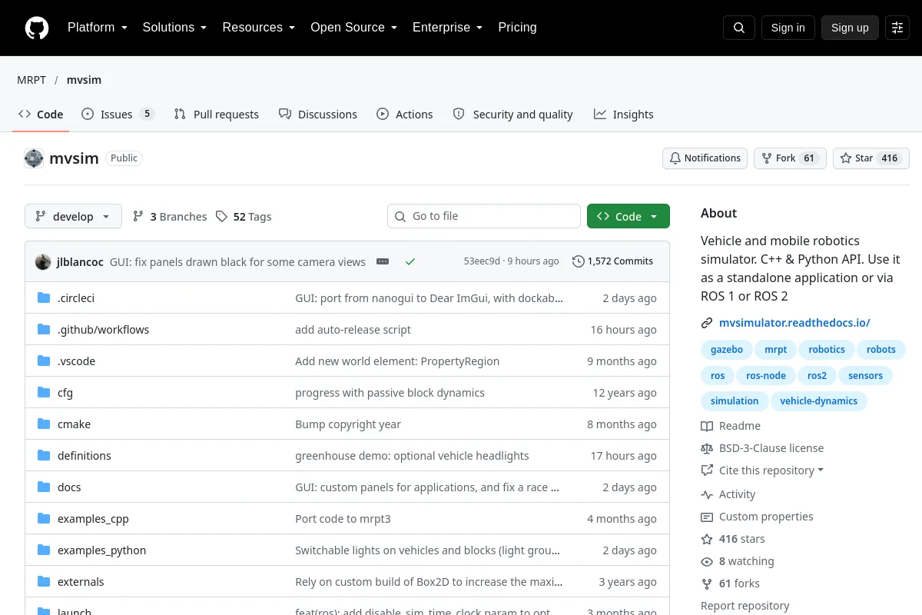Open the 52 Tags link

point(244,217)
